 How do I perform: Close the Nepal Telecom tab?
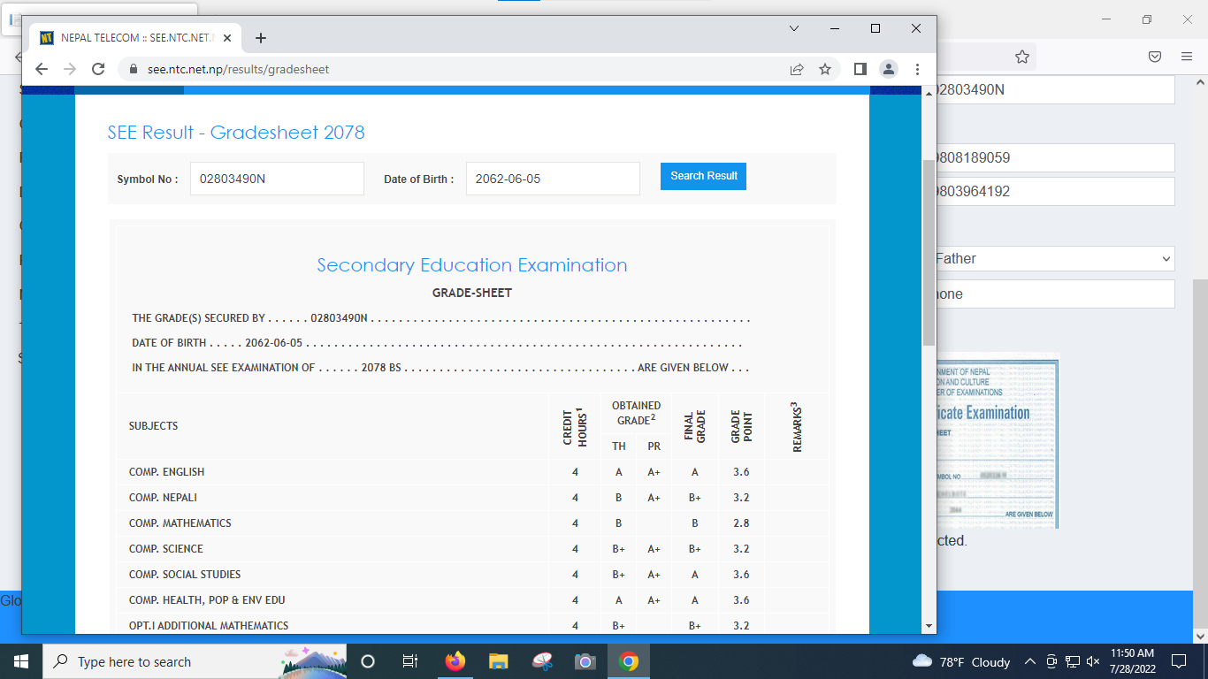[228, 38]
